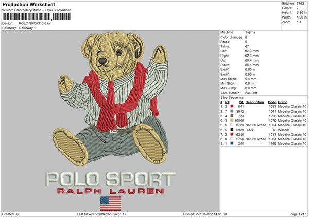Click the stitches count 37621
The image size is (309, 218).
(301, 4)
